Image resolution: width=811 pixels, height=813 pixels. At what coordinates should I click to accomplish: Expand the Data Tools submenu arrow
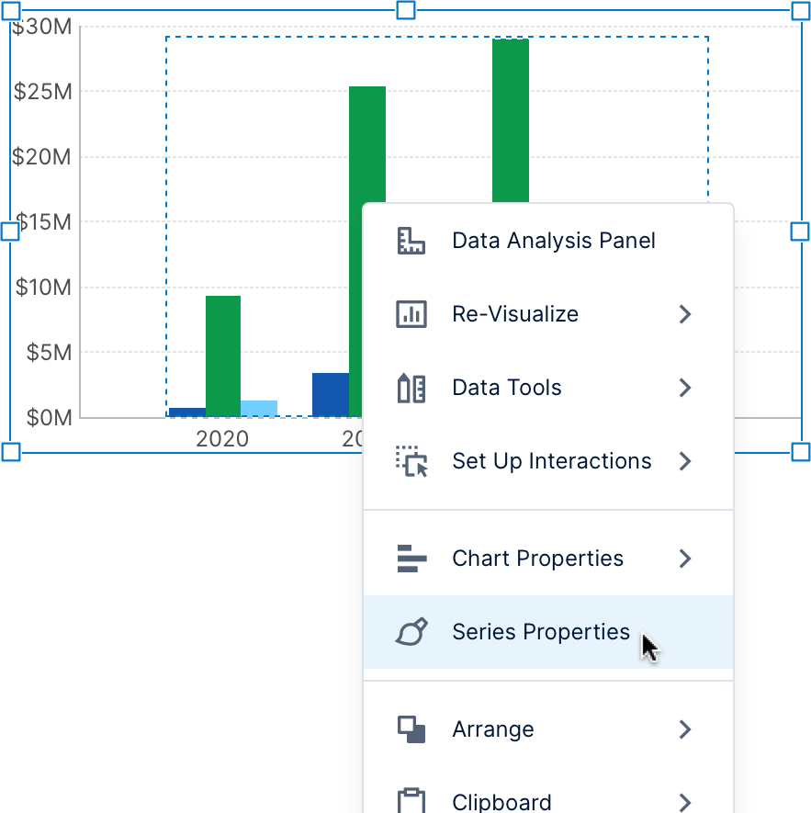(684, 388)
